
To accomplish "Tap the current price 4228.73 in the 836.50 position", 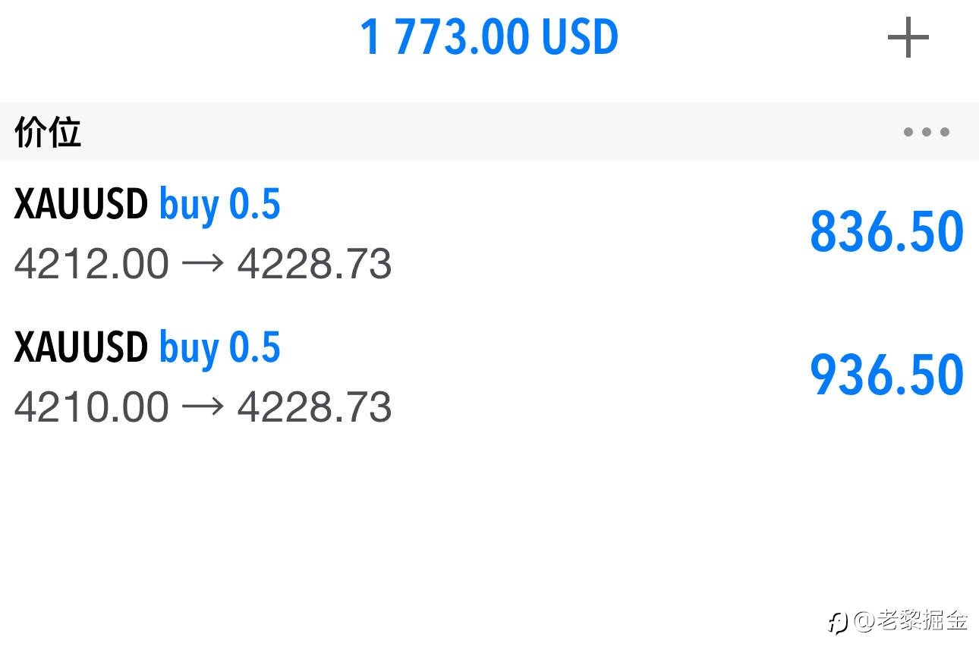I will pyautogui.click(x=314, y=264).
